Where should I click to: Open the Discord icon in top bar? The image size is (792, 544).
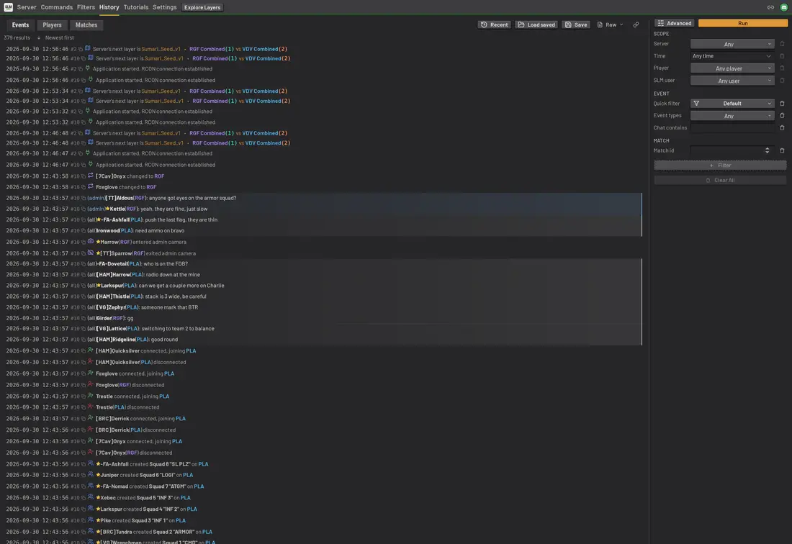coord(783,7)
